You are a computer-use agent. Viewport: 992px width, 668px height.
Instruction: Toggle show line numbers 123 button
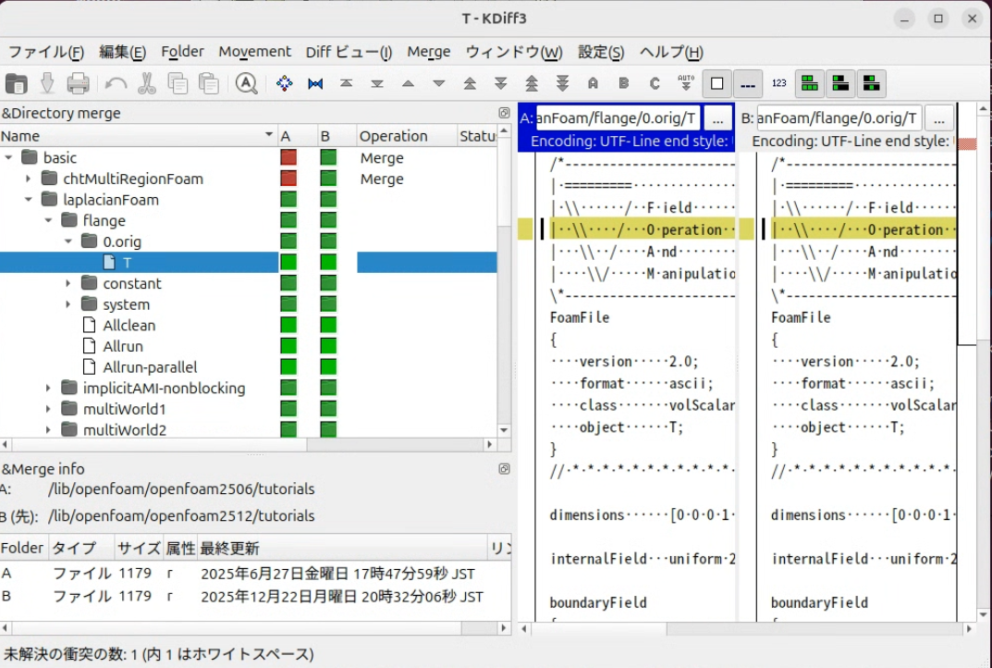point(778,83)
